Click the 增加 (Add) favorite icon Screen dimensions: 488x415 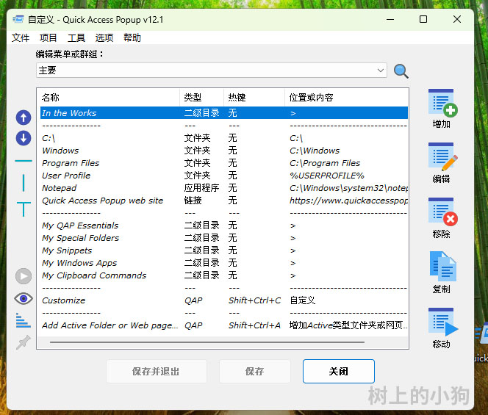click(x=442, y=103)
